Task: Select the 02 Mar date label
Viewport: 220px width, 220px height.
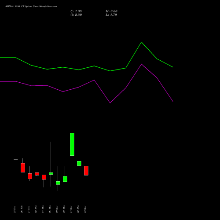Action: coord(36,209)
